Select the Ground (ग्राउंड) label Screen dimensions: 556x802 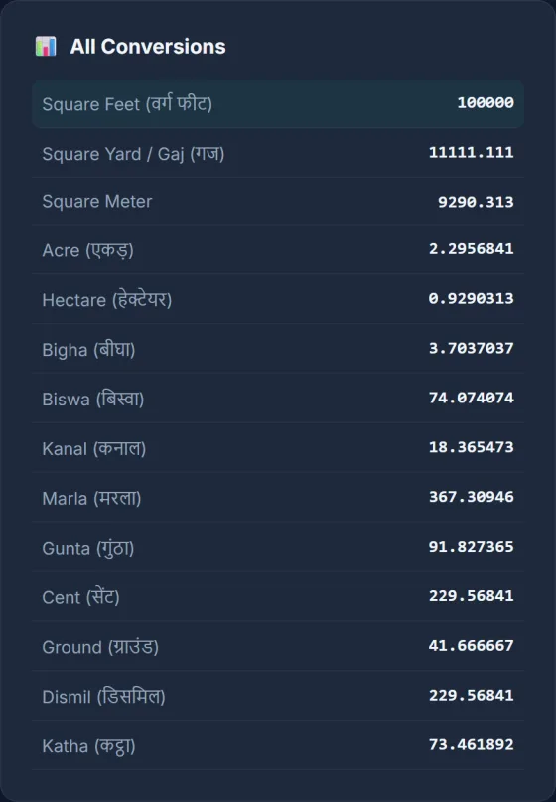(x=100, y=647)
